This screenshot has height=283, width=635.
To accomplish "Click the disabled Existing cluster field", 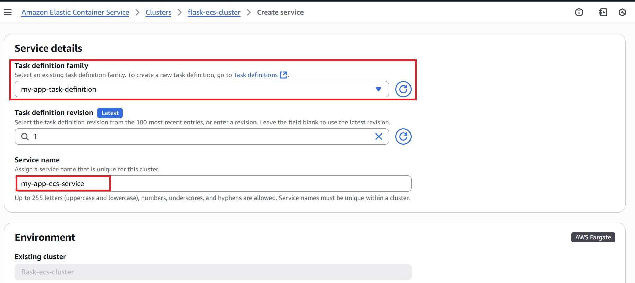I will tap(213, 272).
